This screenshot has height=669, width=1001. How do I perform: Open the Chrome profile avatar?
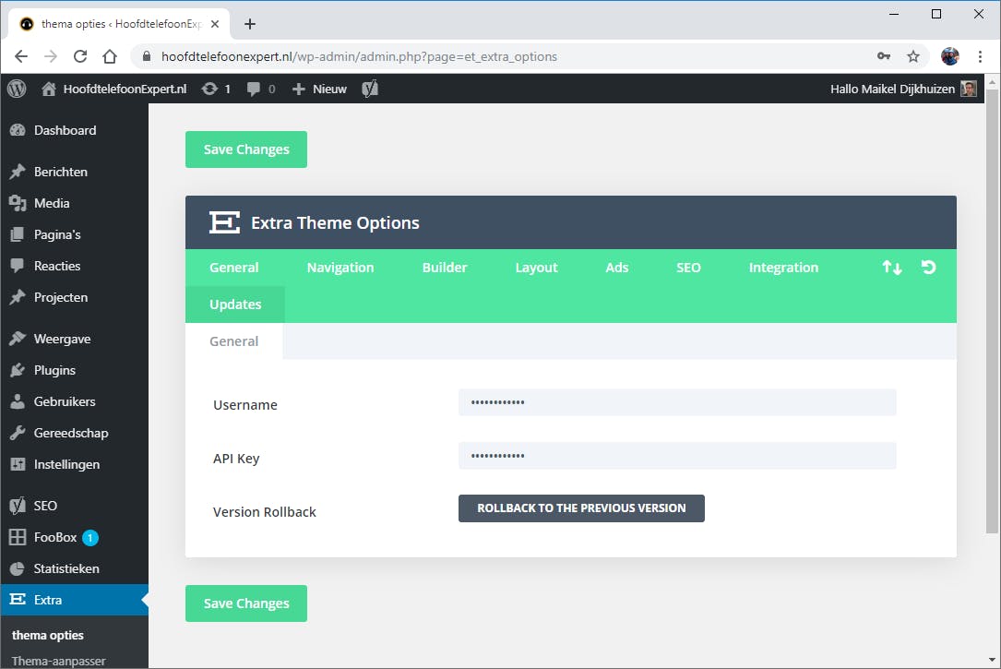[950, 56]
